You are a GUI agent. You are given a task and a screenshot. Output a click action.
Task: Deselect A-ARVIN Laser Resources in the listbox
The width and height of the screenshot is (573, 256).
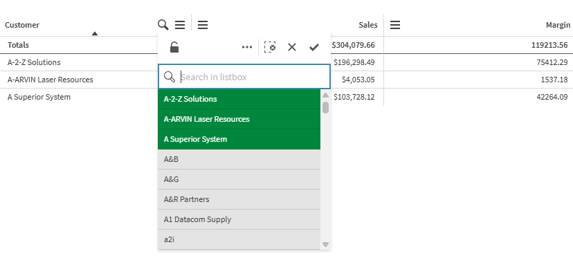coord(239,119)
